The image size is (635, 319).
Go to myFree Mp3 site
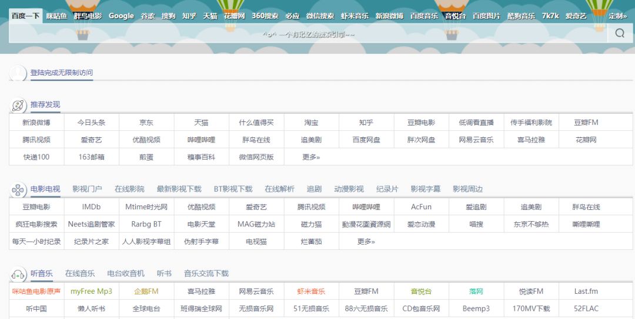pos(91,291)
